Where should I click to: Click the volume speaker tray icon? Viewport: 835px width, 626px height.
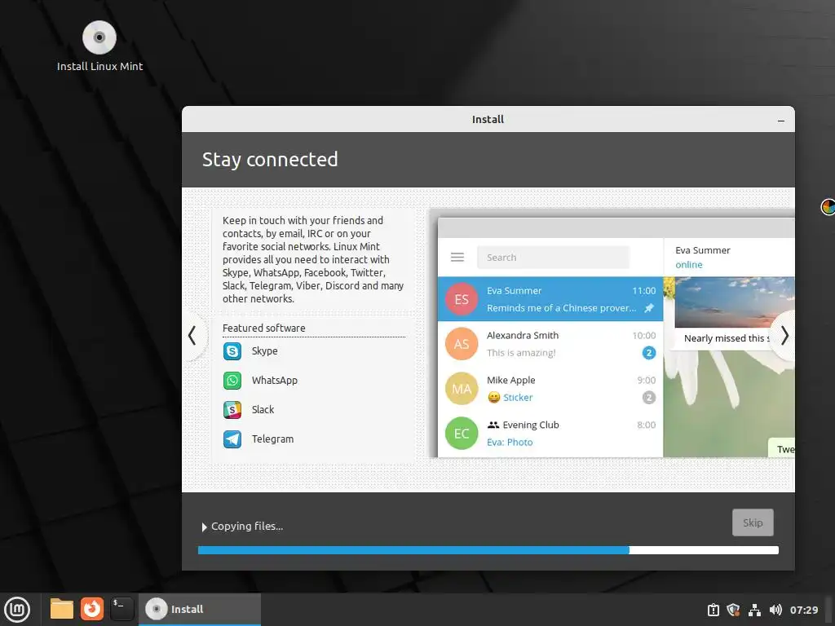coord(775,610)
